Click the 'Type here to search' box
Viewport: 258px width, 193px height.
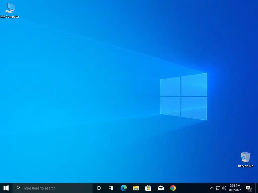pos(52,188)
